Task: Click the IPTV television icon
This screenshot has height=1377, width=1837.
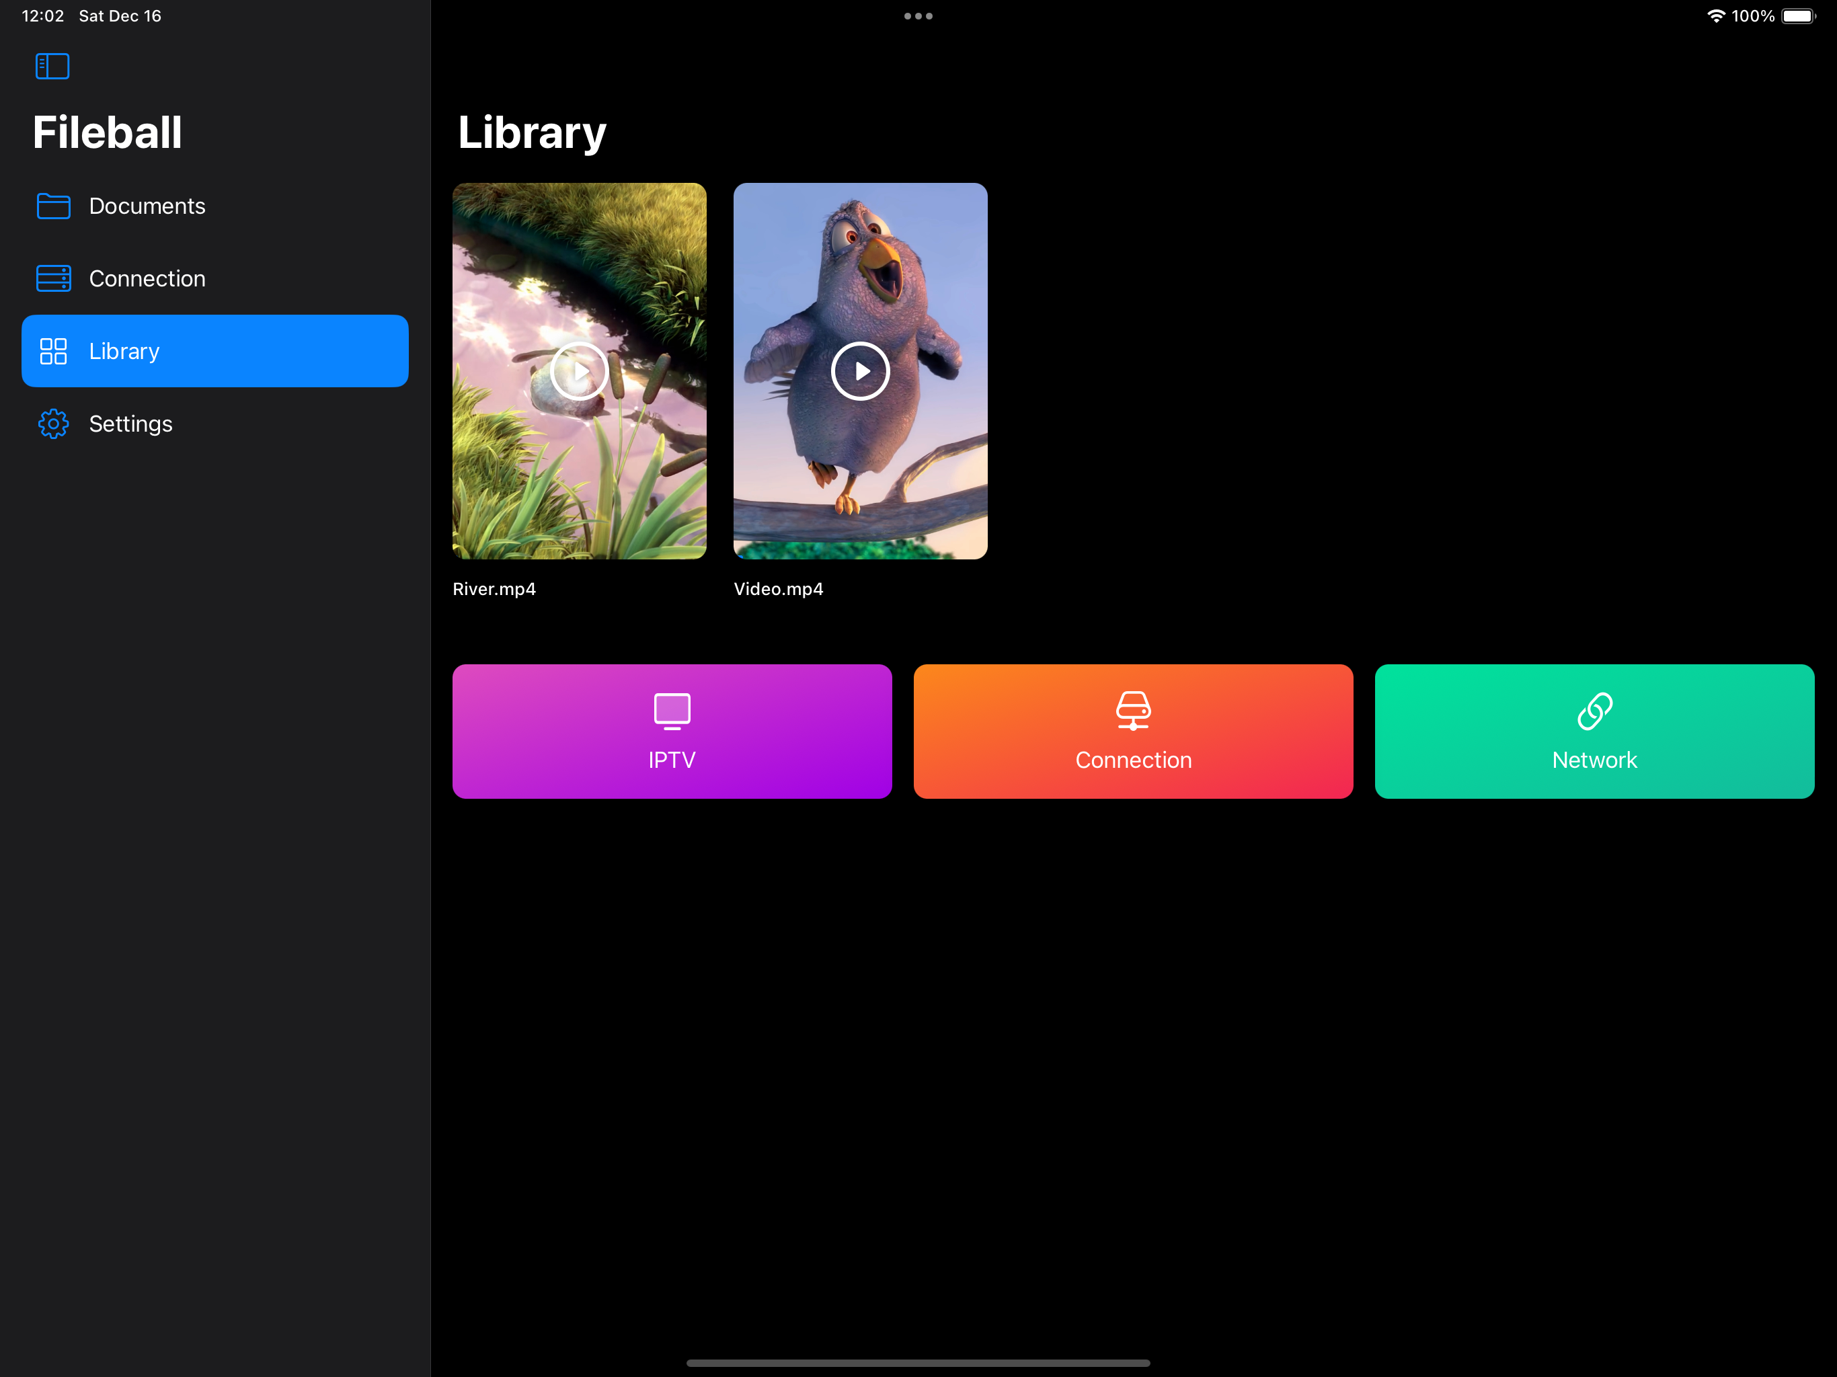Action: tap(672, 711)
